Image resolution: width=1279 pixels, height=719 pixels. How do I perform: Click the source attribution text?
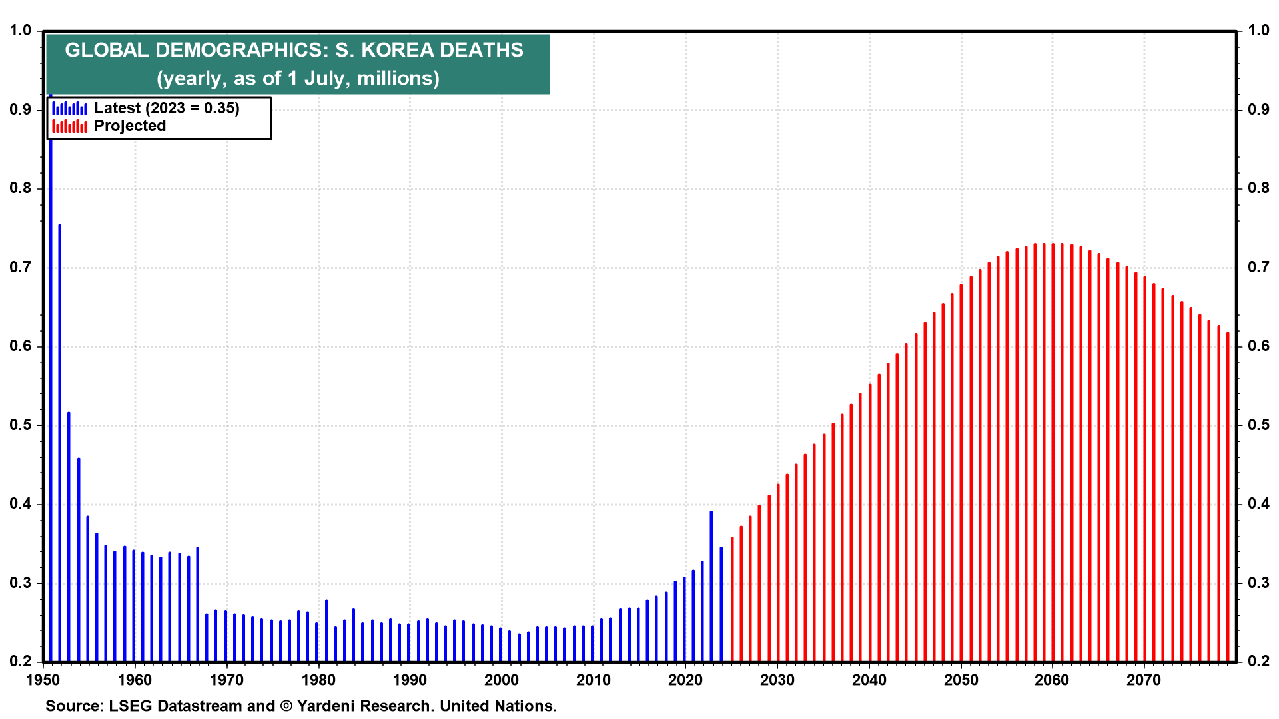[300, 706]
